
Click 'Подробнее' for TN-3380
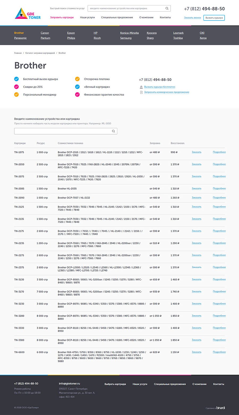tap(219, 340)
